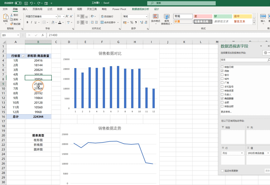Screen dimensions: 270x185
Task: Uncheck the 月份 field checkbox
Action: [x=222, y=71]
